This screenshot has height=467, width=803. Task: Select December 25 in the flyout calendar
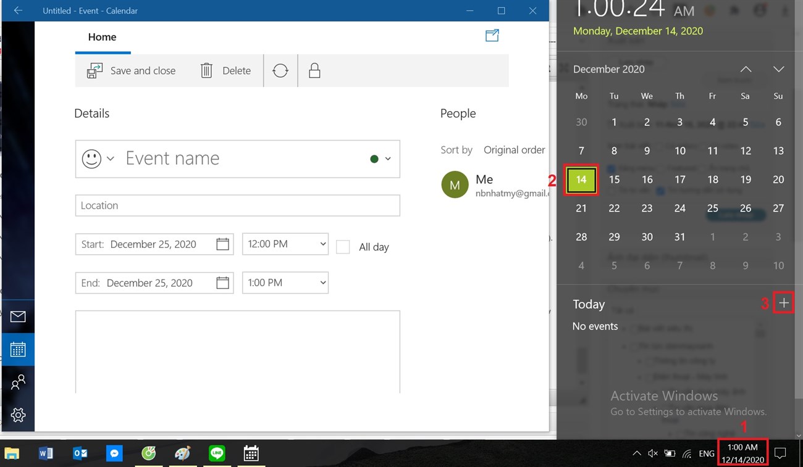pyautogui.click(x=713, y=209)
